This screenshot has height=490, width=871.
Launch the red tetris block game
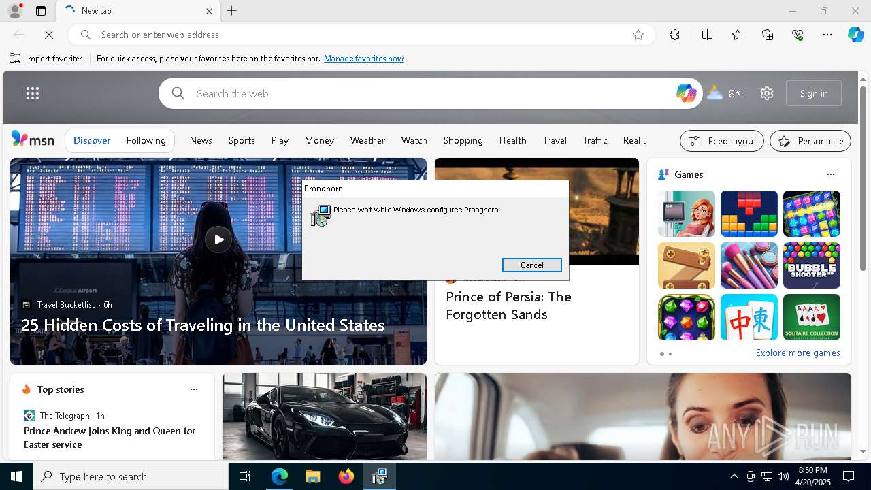pos(749,214)
